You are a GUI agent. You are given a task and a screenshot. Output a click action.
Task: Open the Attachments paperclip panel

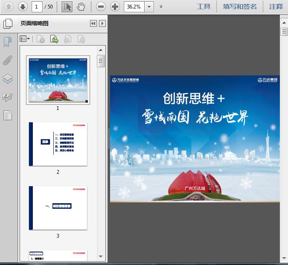click(8, 60)
